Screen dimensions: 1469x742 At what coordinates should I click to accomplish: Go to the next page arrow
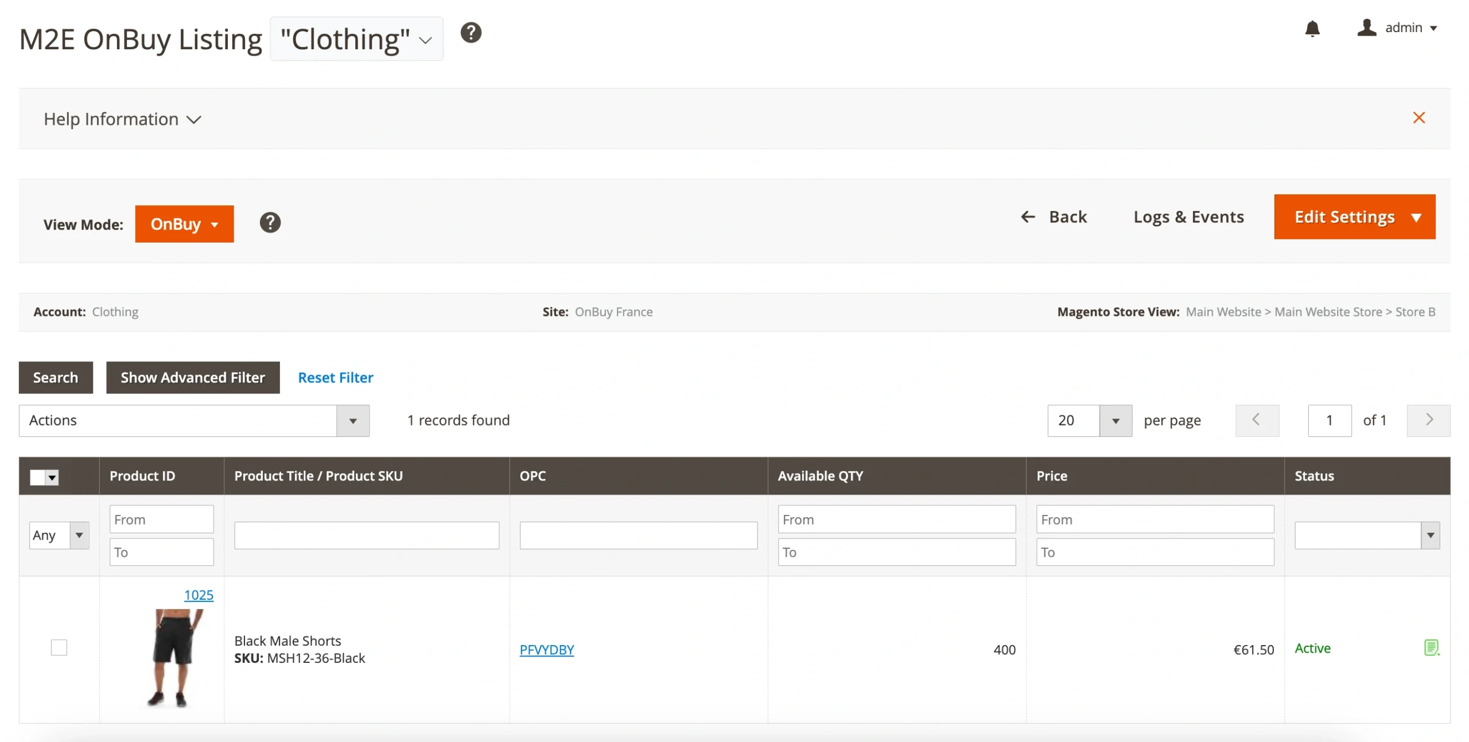tap(1428, 420)
